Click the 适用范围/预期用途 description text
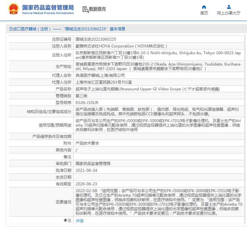Image resolution: width=247 pixels, height=227 pixels. 158,125
